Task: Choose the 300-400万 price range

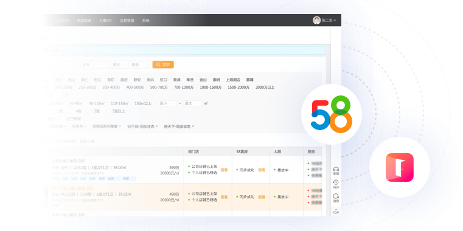Action: 111,88
